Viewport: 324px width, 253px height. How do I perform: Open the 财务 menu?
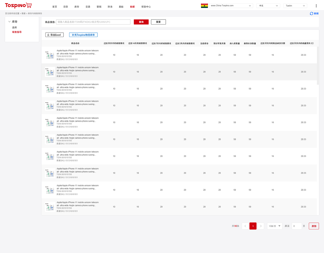point(110,7)
